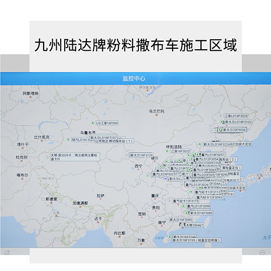Open 山东陆达-移动服务站（1）label

pyautogui.click(x=114, y=141)
